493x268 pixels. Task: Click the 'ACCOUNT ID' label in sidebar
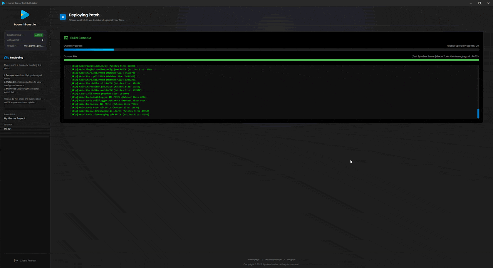[x=13, y=40]
